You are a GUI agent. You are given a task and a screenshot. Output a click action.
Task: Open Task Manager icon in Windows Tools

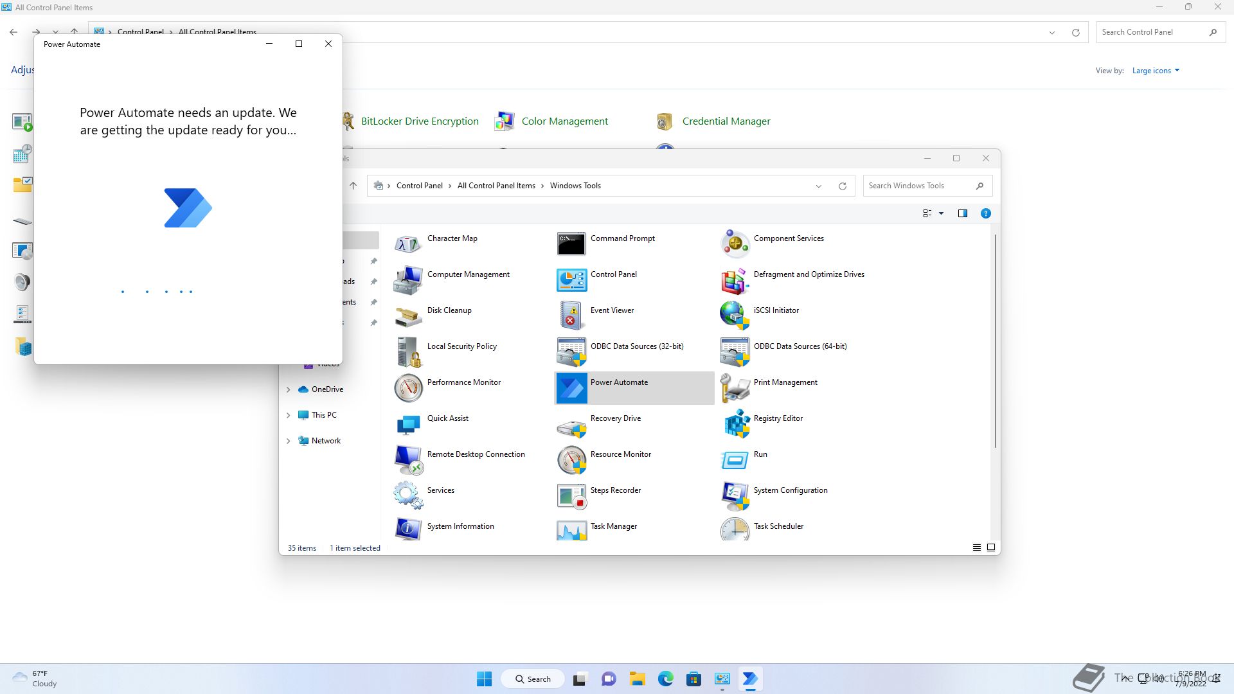point(571,529)
